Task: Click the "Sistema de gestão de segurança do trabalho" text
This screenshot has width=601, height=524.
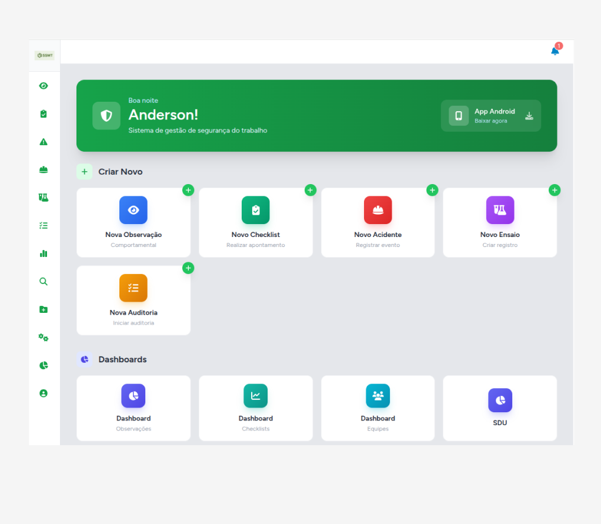Action: click(198, 131)
